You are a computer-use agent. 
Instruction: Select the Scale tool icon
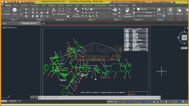[x=37, y=16]
